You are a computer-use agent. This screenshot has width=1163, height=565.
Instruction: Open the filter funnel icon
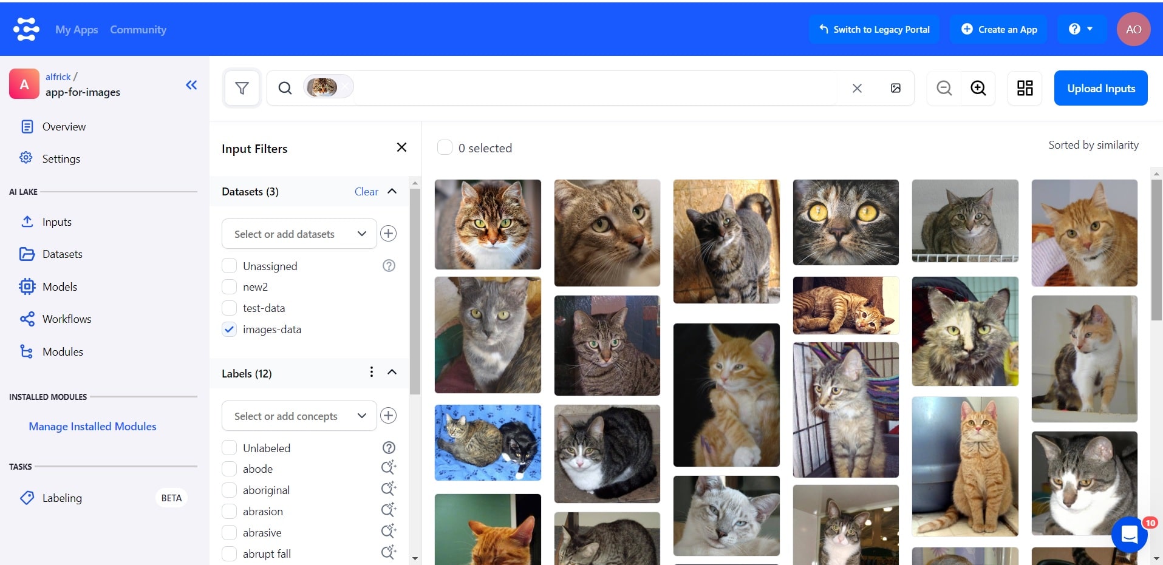(242, 89)
